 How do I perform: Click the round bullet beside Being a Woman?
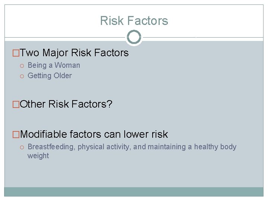tap(22, 66)
